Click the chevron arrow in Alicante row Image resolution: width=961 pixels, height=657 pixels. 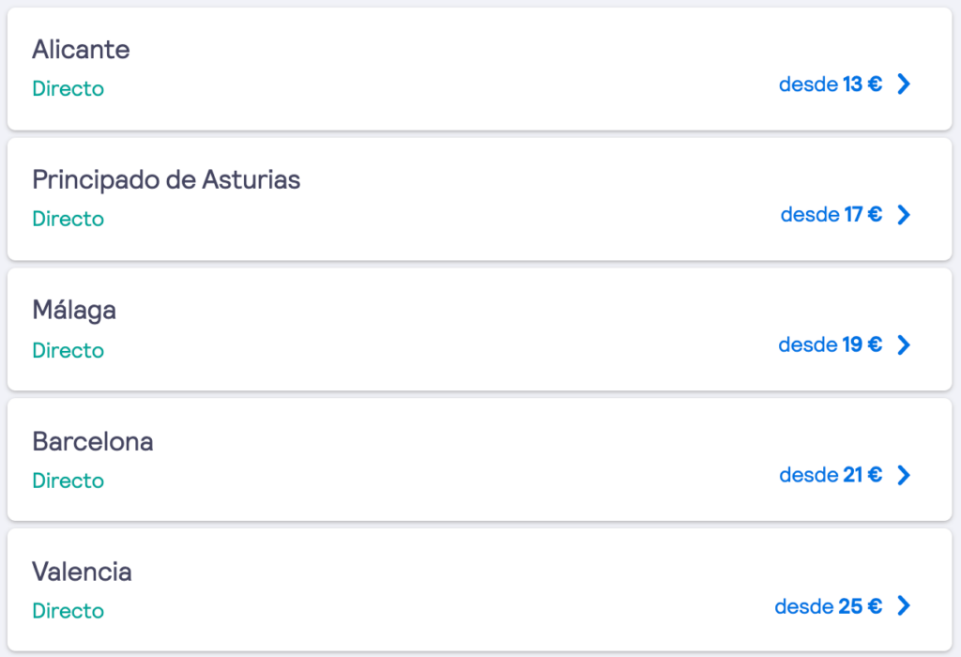click(904, 84)
